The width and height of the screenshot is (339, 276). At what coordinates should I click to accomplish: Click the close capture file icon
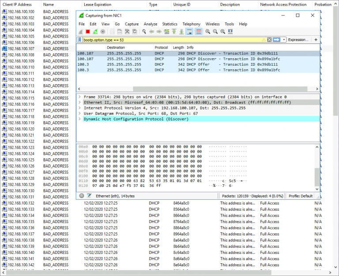(127, 32)
